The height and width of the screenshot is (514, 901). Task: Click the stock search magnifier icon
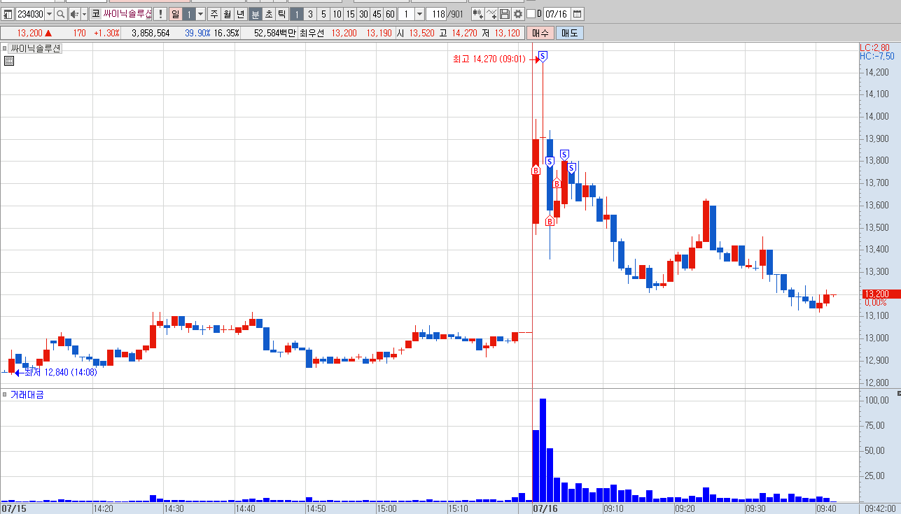(60, 14)
